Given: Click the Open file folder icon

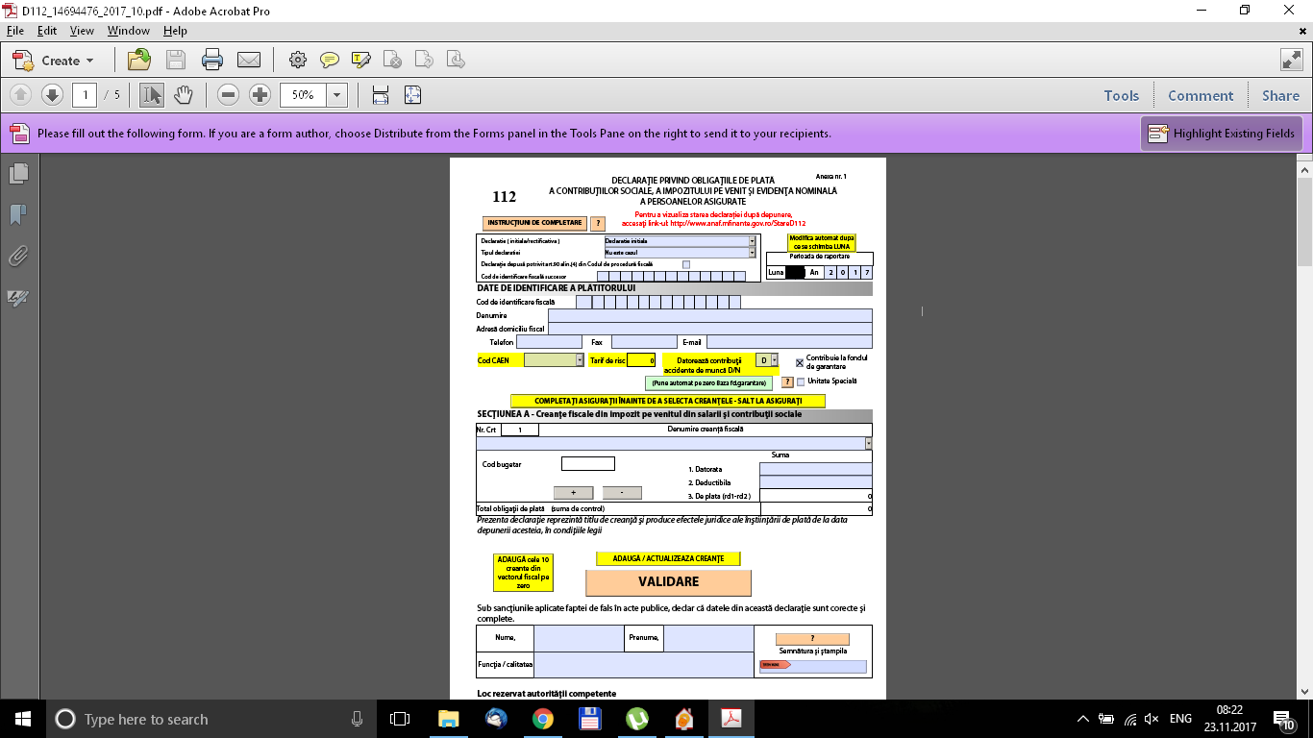Looking at the screenshot, I should pyautogui.click(x=139, y=60).
